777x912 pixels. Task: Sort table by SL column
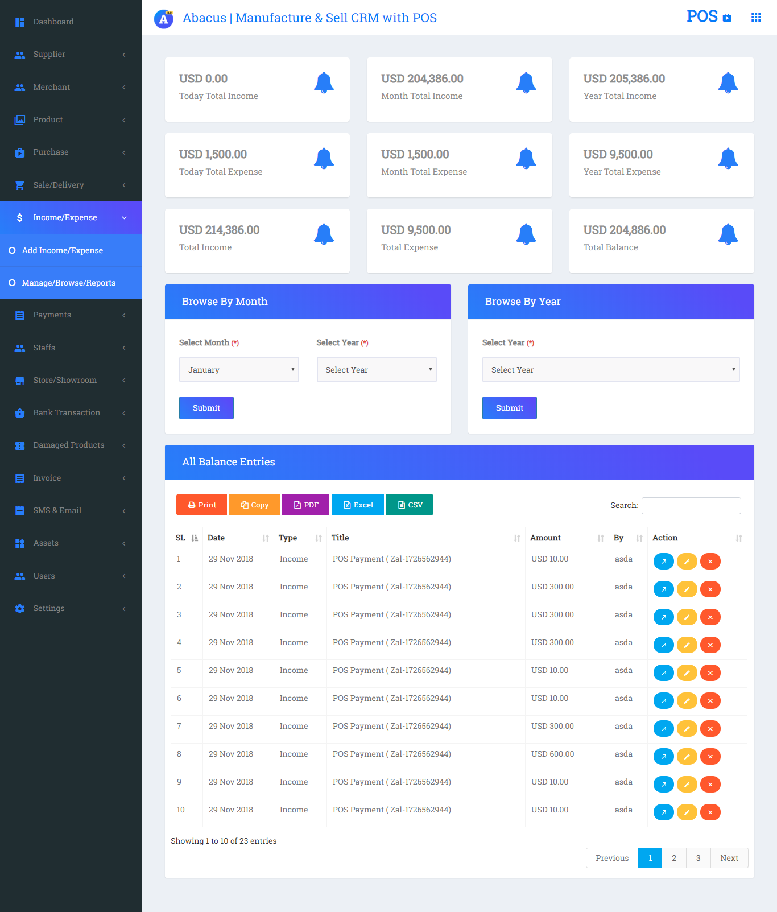pyautogui.click(x=187, y=538)
